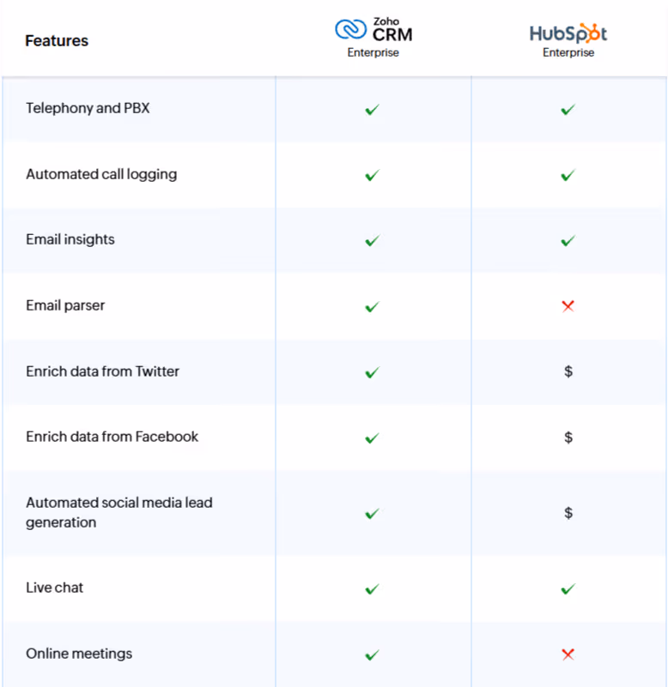Image resolution: width=668 pixels, height=687 pixels.
Task: Click the Enterprise label under HubSpot
Action: pos(568,52)
